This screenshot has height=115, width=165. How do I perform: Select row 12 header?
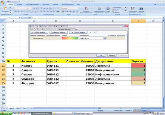3,70
